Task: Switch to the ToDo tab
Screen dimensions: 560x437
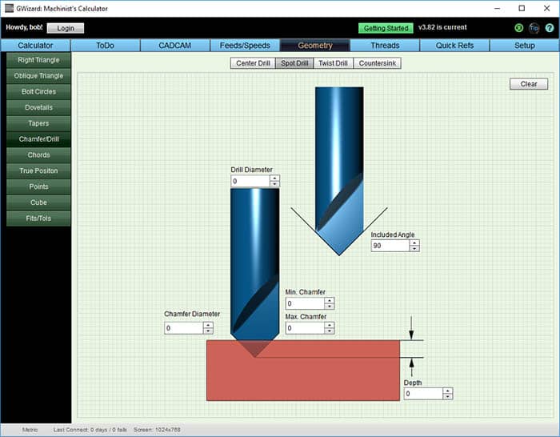Action: pyautogui.click(x=105, y=46)
